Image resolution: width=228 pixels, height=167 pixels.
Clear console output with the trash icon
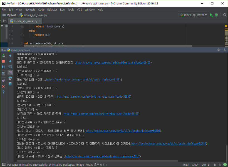pyautogui.click(x=10, y=83)
